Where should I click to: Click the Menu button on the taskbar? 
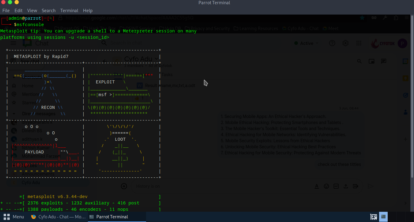(x=14, y=217)
